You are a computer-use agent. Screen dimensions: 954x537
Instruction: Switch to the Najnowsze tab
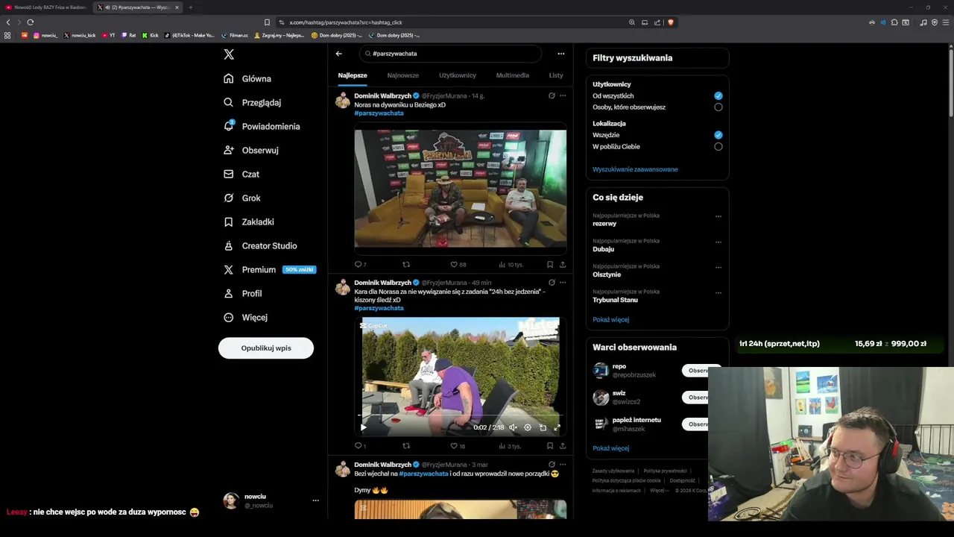click(x=403, y=75)
